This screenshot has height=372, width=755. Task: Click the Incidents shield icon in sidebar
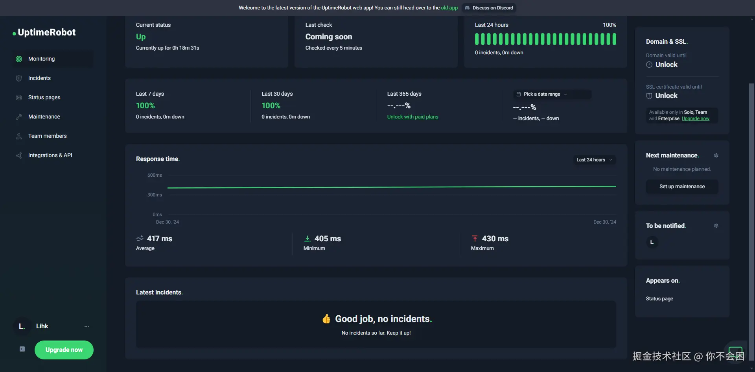tap(19, 78)
